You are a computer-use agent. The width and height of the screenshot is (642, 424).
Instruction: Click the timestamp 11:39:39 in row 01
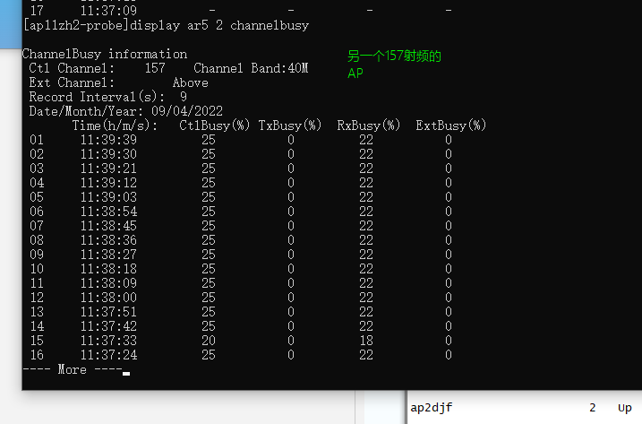tap(108, 140)
